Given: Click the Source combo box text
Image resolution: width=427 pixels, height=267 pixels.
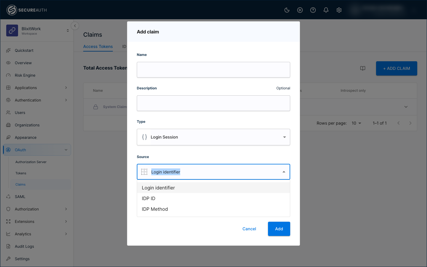Looking at the screenshot, I should 166,172.
